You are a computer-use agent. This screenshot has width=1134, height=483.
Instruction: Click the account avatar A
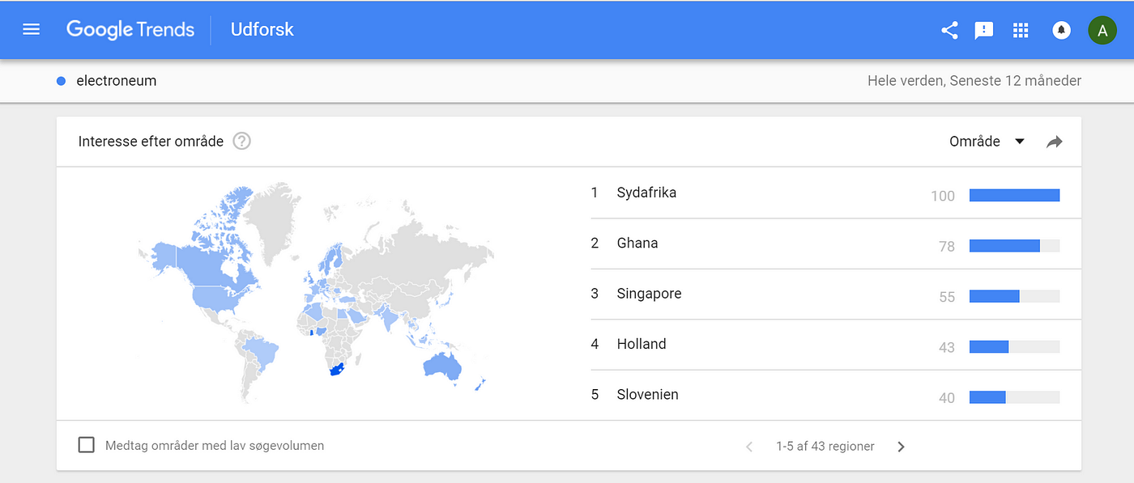pos(1102,31)
